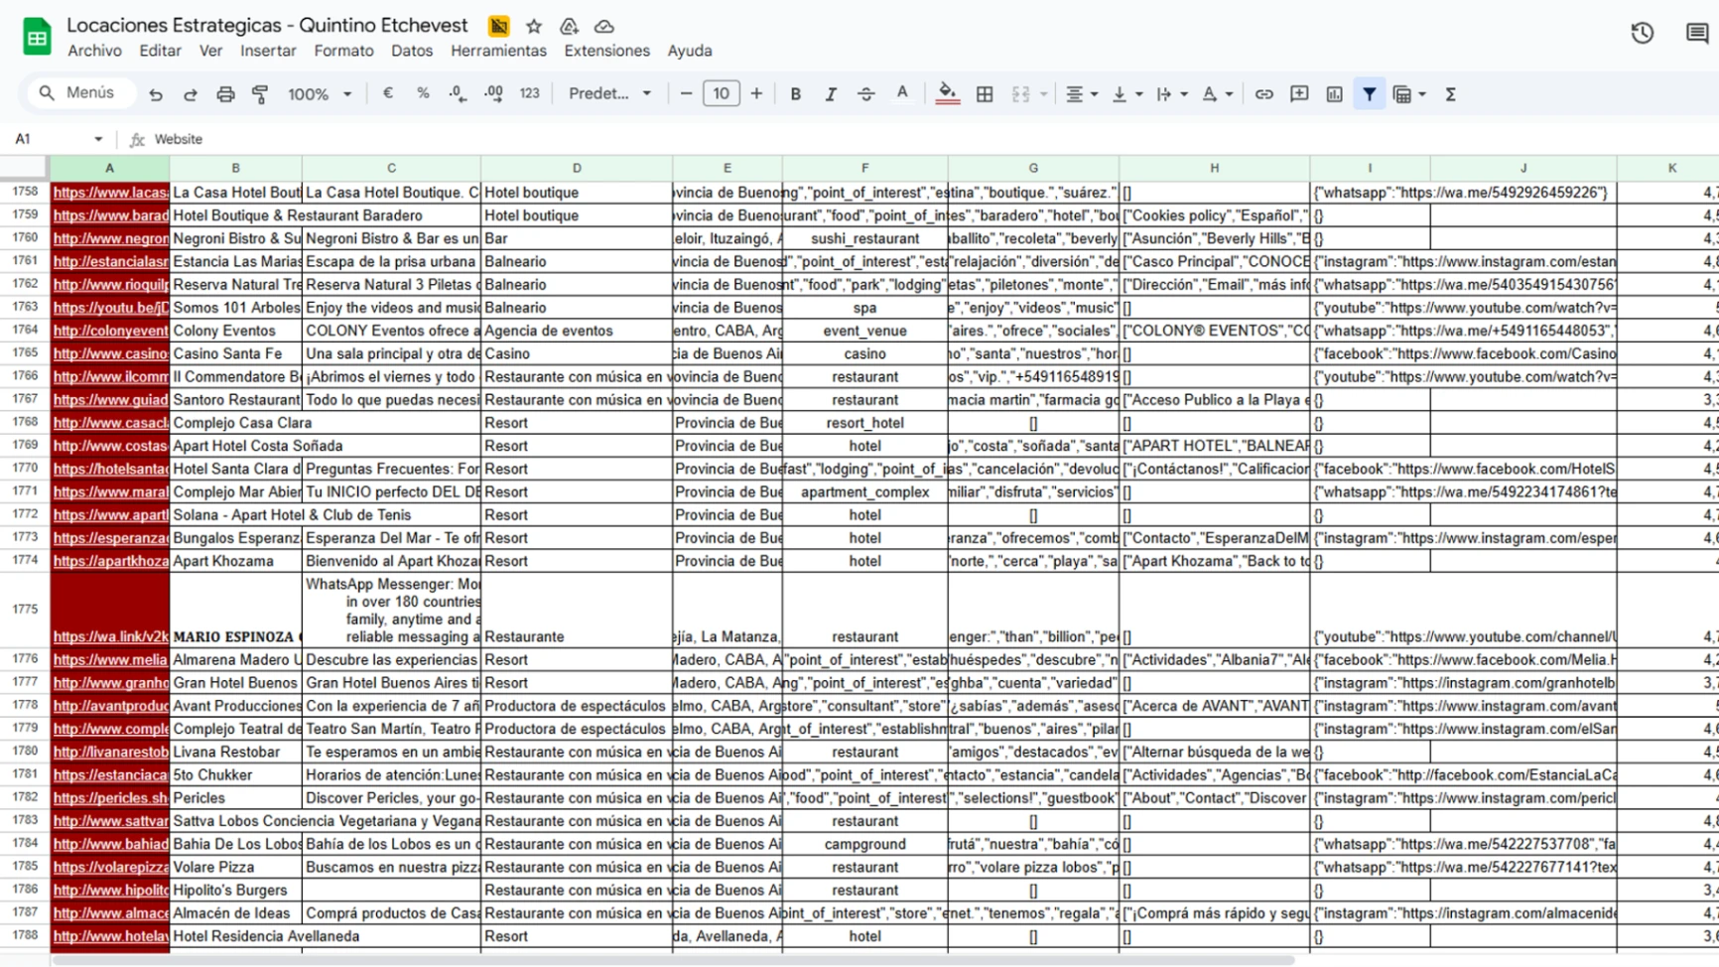This screenshot has height=967, width=1719.
Task: Open version history clock icon
Action: click(x=1643, y=33)
